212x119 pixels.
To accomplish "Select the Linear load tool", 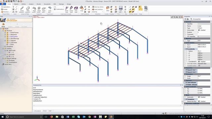I will 71,10.
